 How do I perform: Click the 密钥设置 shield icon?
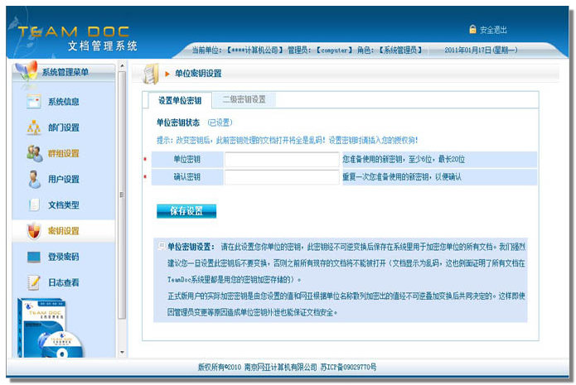(34, 230)
